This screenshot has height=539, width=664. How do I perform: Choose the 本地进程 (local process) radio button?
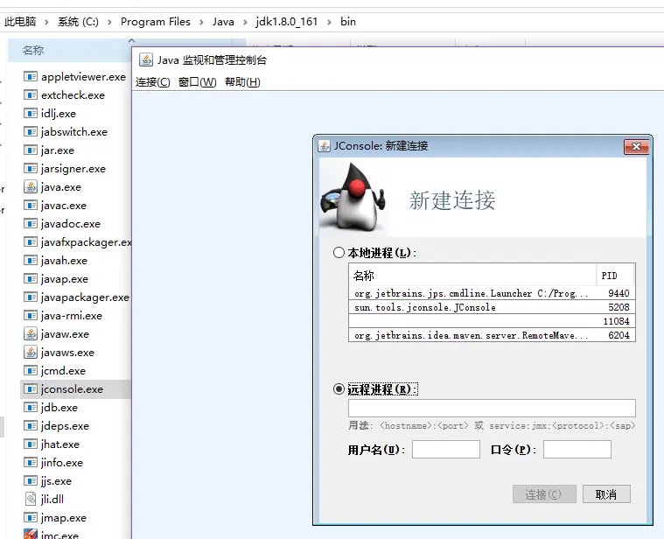click(339, 253)
